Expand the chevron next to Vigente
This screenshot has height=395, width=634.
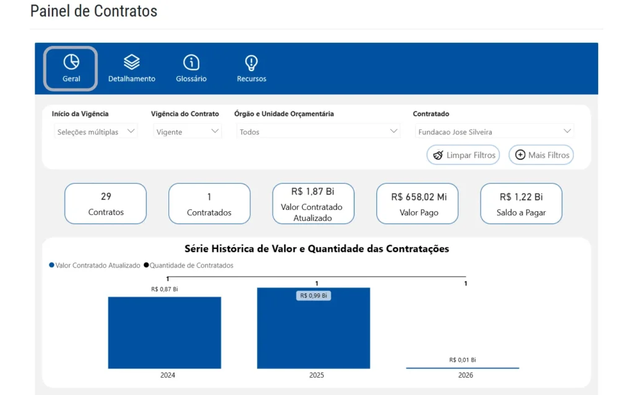coord(215,131)
